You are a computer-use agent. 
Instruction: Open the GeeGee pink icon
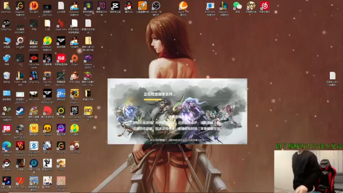point(6,128)
